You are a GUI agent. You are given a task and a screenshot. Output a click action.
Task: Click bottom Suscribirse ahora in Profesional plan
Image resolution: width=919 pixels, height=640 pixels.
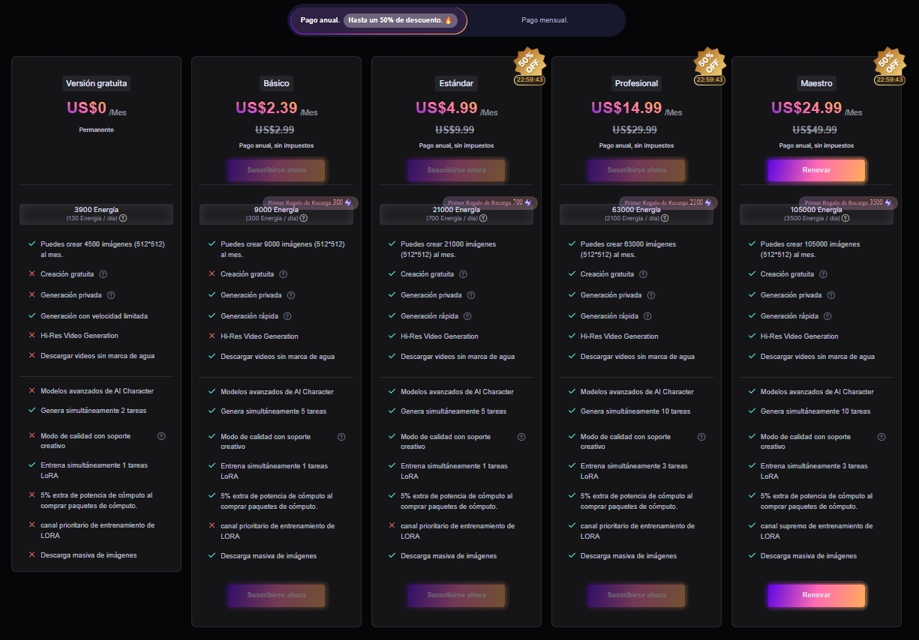click(x=636, y=595)
